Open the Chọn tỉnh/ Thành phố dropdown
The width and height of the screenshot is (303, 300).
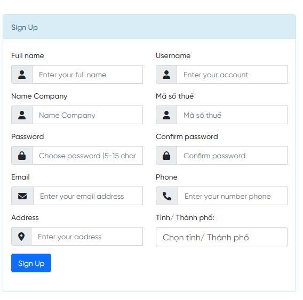click(221, 237)
